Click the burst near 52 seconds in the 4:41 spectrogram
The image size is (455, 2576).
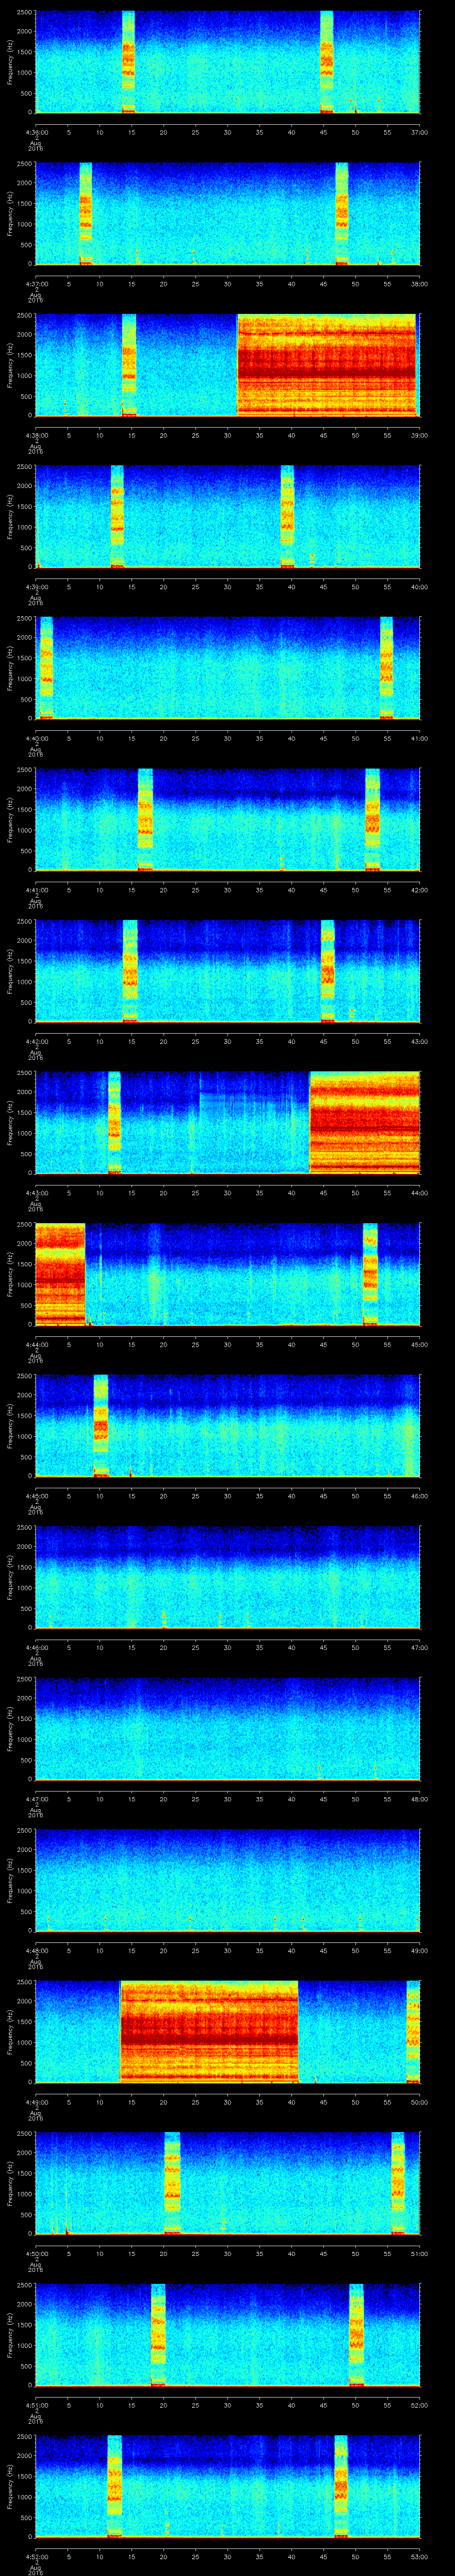[x=373, y=819]
